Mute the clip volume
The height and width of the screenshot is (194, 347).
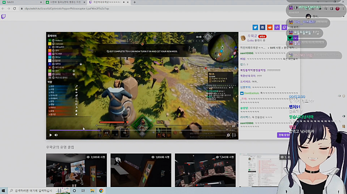coord(56,135)
